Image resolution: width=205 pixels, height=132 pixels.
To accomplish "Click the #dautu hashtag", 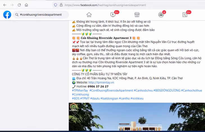I will pos(95,98).
